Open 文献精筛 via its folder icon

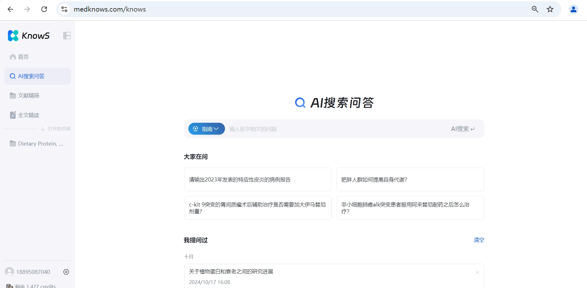[13, 95]
